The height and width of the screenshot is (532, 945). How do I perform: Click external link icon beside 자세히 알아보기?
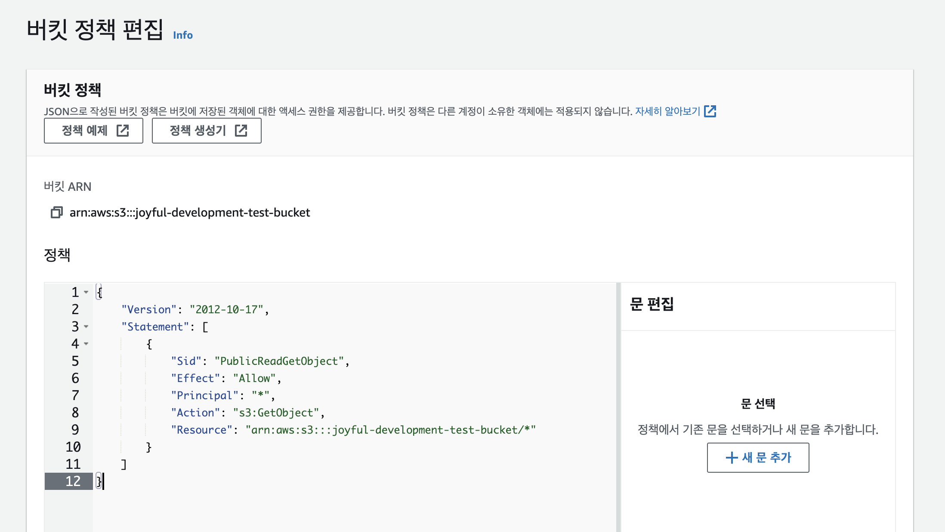[x=710, y=111]
